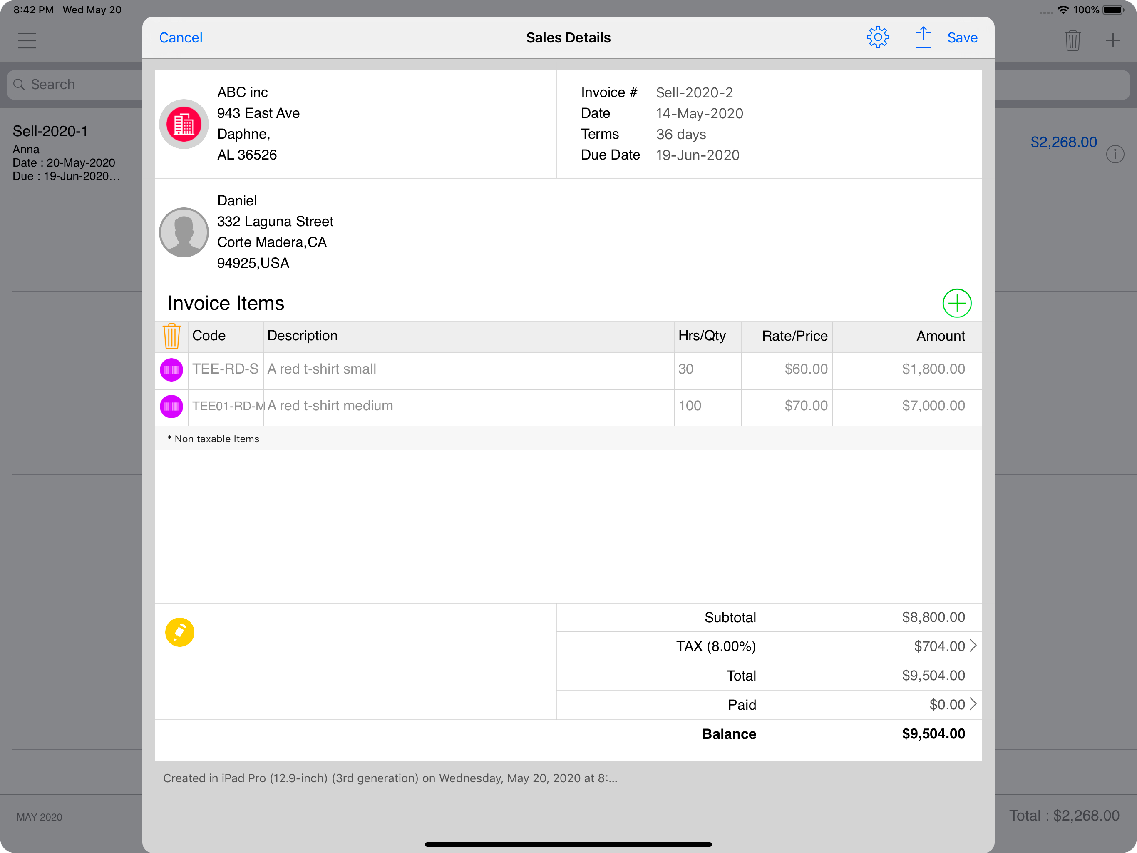This screenshot has height=853, width=1137.
Task: Tap info icon next to $2,268.00
Action: pos(1115,154)
